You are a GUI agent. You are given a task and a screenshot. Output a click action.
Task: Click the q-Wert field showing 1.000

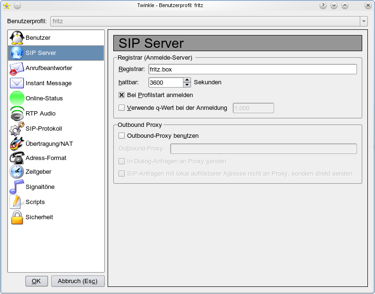point(253,108)
